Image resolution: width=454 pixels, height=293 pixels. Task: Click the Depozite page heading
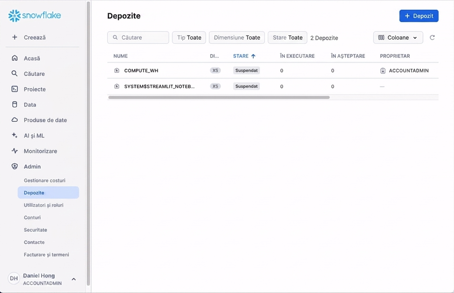click(x=124, y=16)
